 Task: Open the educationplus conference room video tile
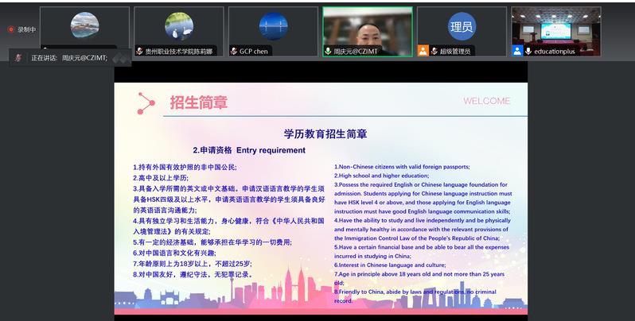click(x=555, y=28)
